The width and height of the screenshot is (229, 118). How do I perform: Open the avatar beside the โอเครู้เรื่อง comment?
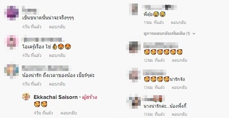tap(12, 42)
